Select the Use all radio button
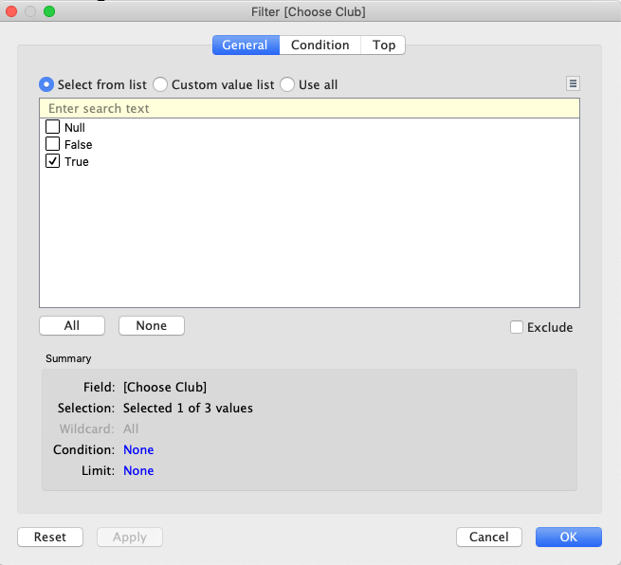Screen dimensions: 621x565 (287, 84)
